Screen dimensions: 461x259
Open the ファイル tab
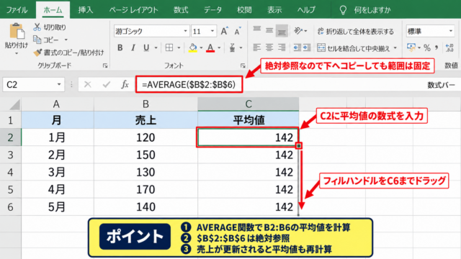coord(17,9)
